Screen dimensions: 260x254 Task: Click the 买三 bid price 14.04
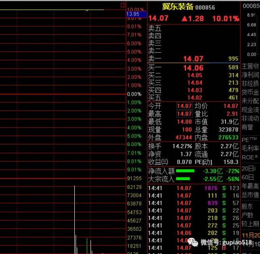coord(195,83)
